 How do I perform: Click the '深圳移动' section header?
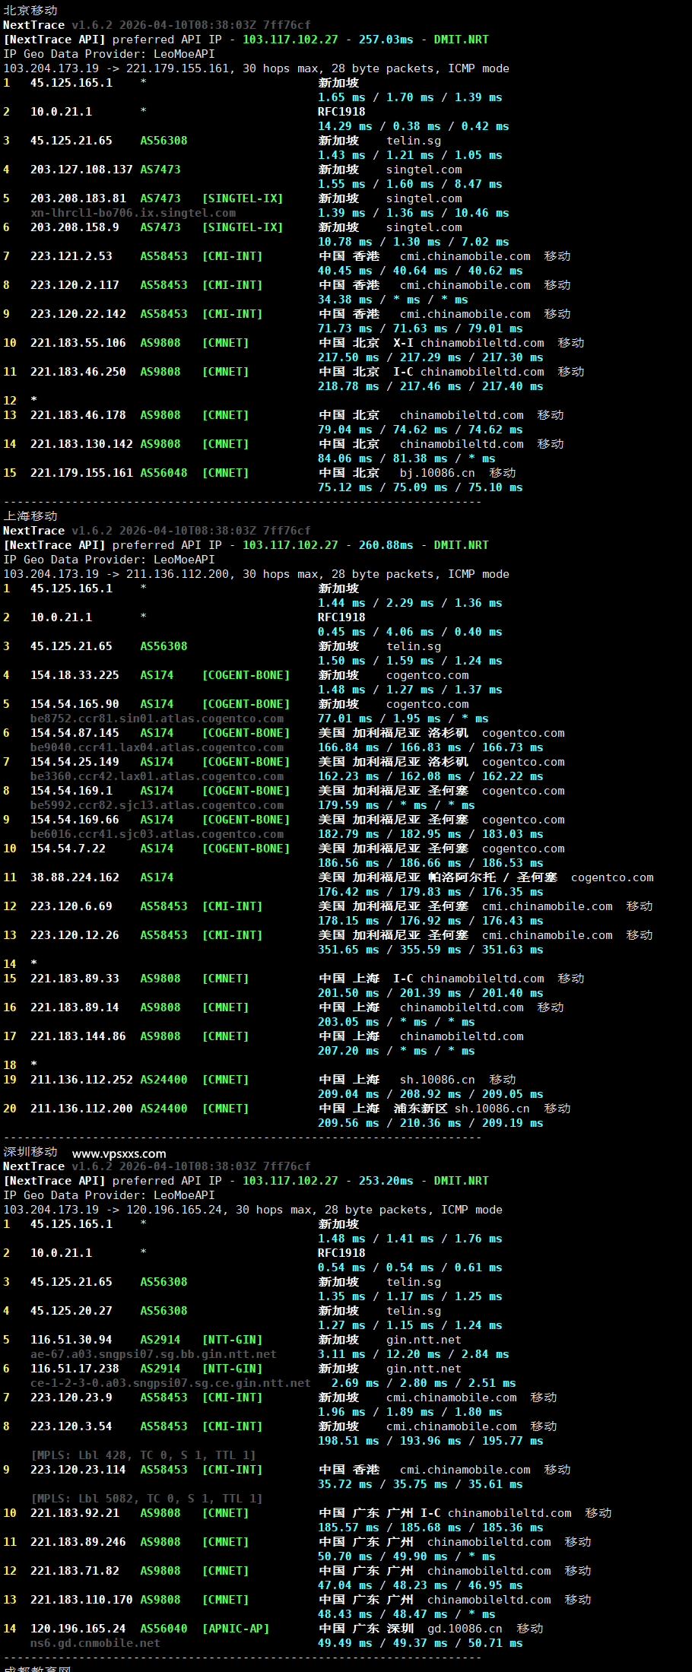30,1152
